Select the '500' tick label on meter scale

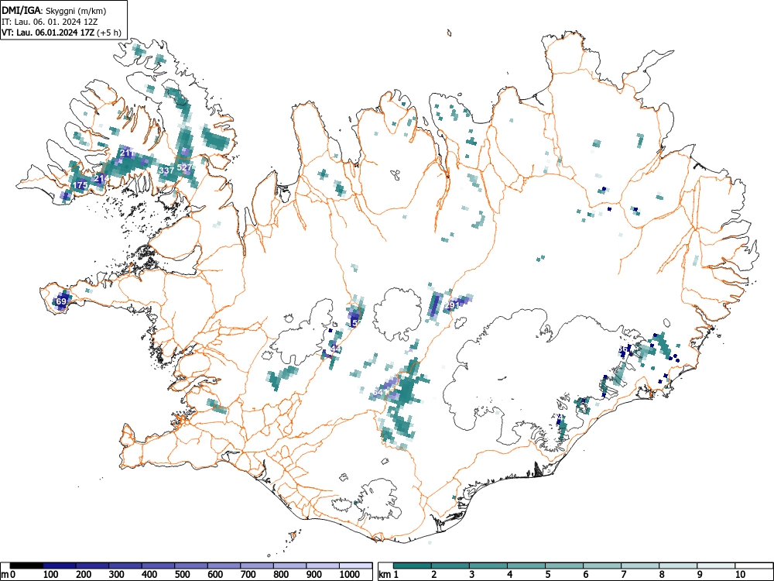point(182,575)
